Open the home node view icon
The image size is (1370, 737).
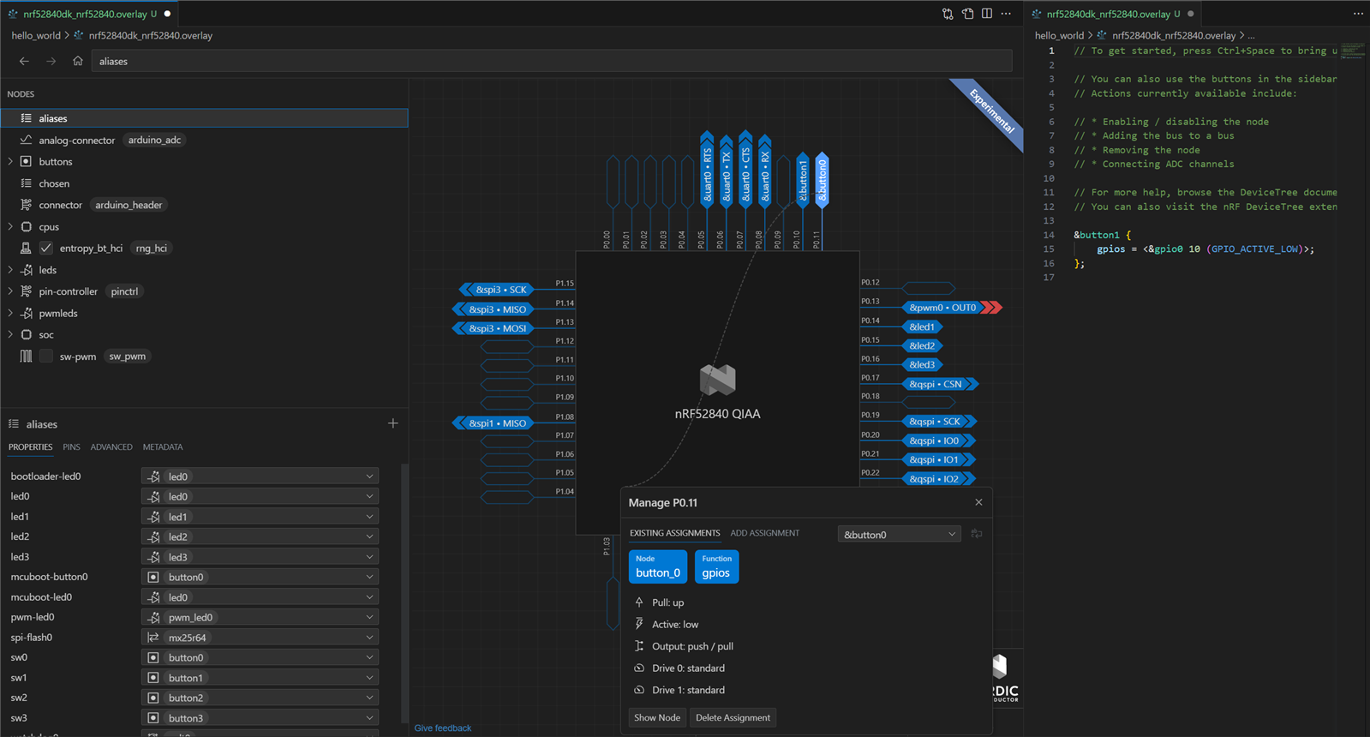coord(78,61)
